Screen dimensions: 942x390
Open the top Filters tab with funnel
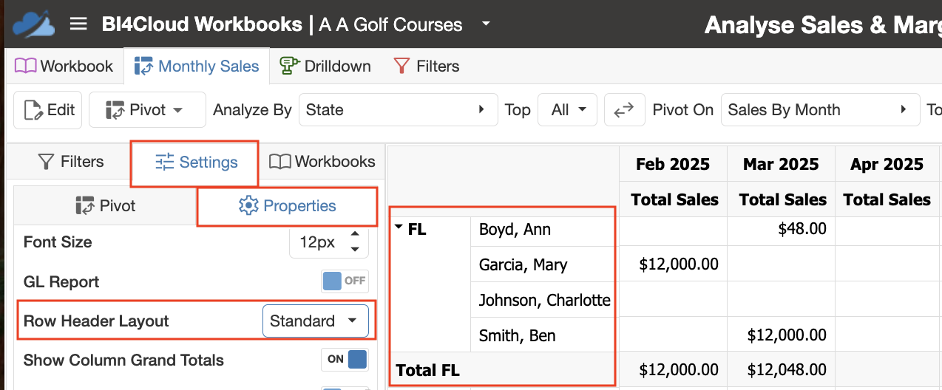pos(426,66)
